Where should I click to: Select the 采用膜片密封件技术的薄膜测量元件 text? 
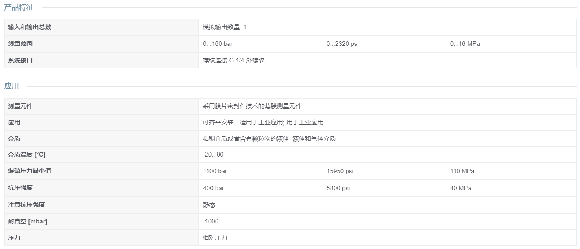pyautogui.click(x=252, y=106)
